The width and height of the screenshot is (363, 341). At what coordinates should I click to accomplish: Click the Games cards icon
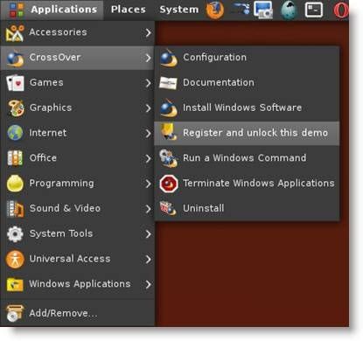click(x=15, y=83)
